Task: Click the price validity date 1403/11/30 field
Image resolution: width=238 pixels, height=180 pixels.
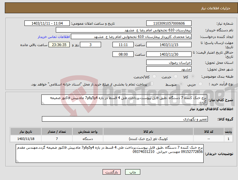Action: point(169,54)
